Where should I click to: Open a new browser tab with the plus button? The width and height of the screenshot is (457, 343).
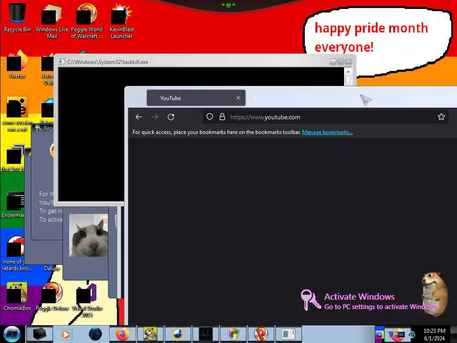(255, 98)
